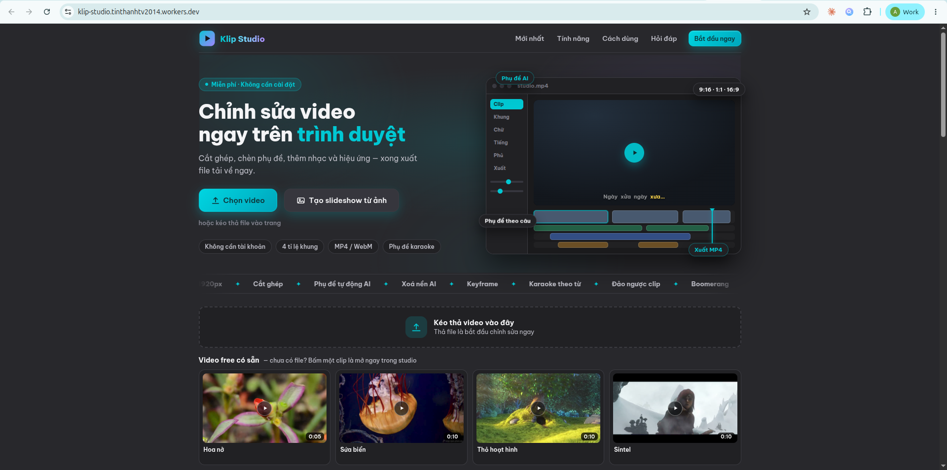Viewport: 947px width, 470px height.
Task: Select the Khung tab in studio mockup
Action: click(507, 117)
